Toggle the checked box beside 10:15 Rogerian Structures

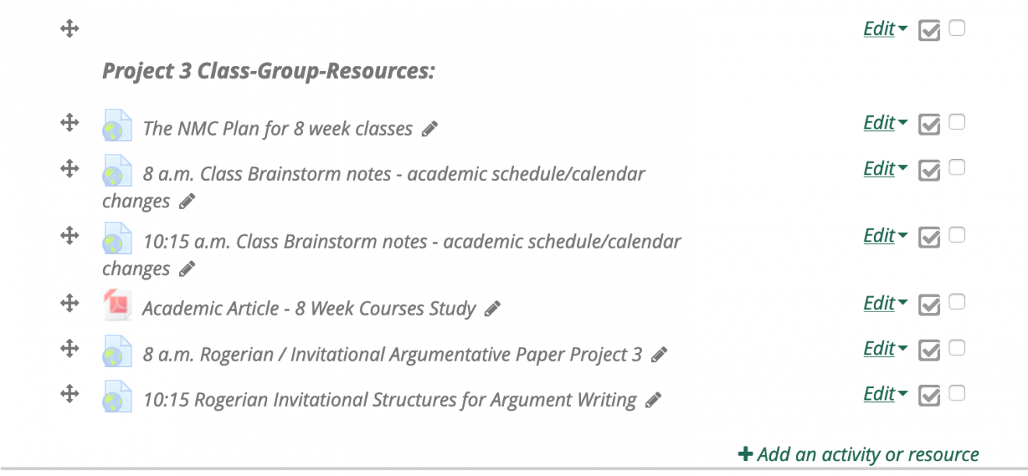[929, 394]
